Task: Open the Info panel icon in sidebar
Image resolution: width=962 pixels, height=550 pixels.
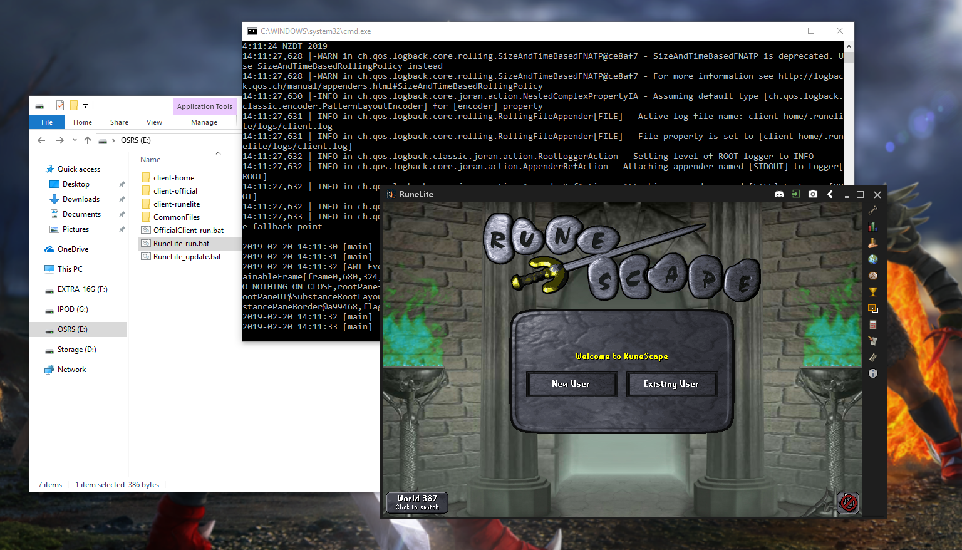Action: point(872,373)
